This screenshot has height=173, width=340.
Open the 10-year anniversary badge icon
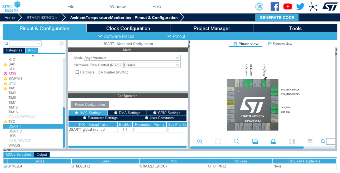(x=259, y=7)
